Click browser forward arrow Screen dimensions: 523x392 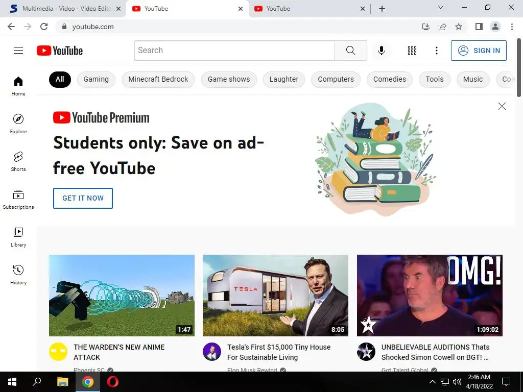tap(28, 27)
